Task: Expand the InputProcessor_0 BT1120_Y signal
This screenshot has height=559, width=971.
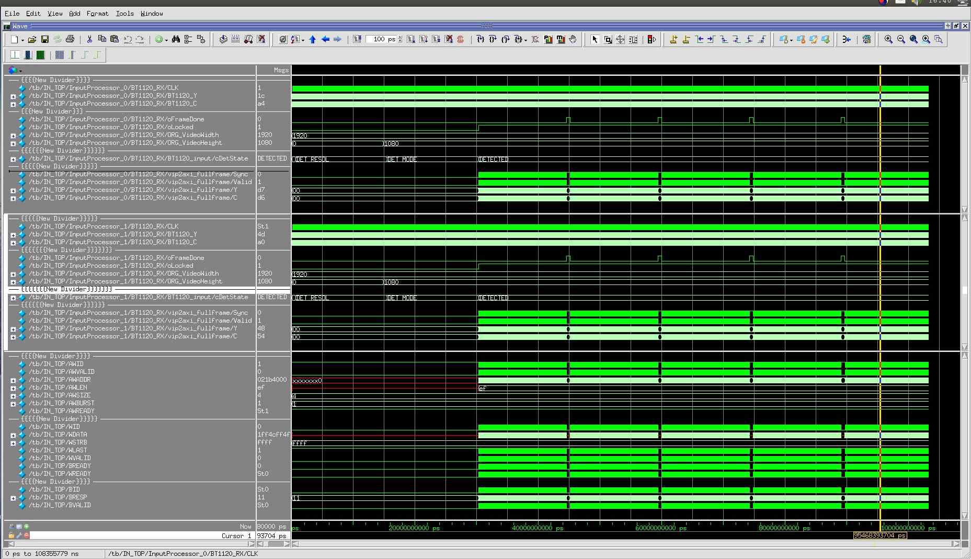Action: [x=13, y=96]
